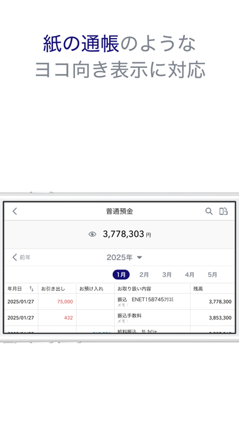Switch to the 3月 tab
This screenshot has width=239, height=426.
[x=166, y=275]
